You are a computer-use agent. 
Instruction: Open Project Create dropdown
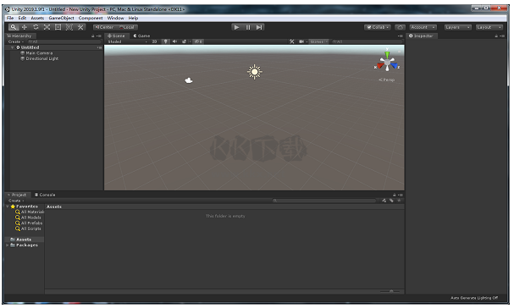point(16,201)
